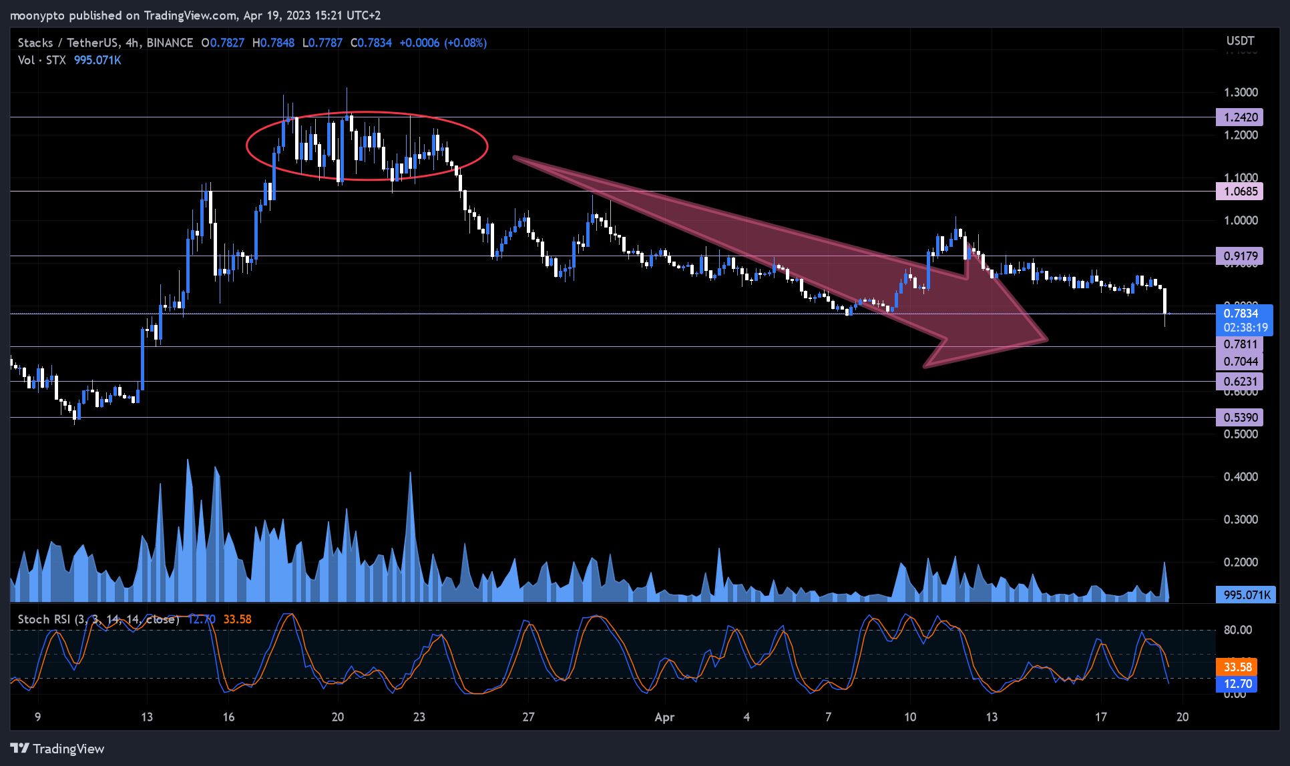
Task: Select the 0.7811 price level label
Action: pos(1241,344)
